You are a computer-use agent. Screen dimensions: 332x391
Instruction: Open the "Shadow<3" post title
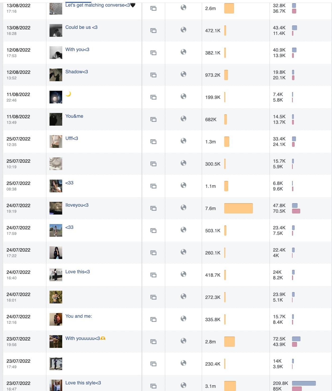(77, 72)
